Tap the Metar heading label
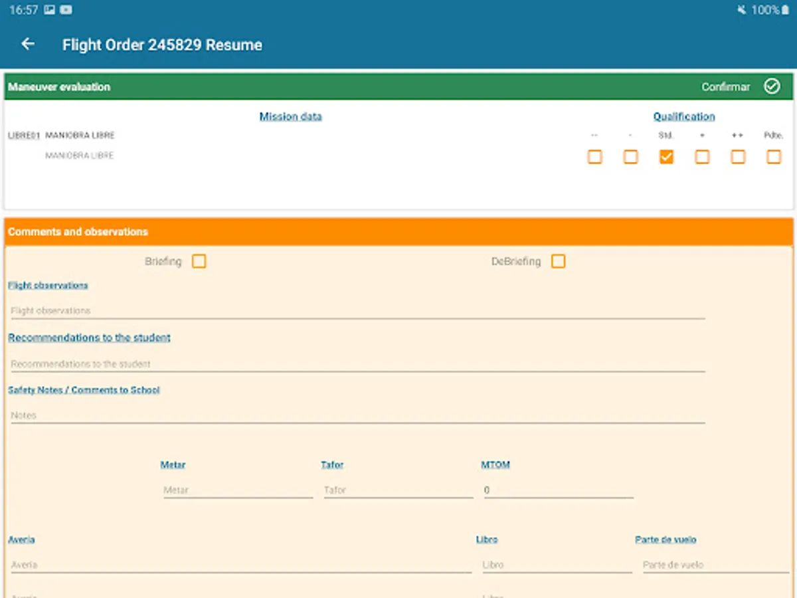This screenshot has width=797, height=598. (x=173, y=464)
